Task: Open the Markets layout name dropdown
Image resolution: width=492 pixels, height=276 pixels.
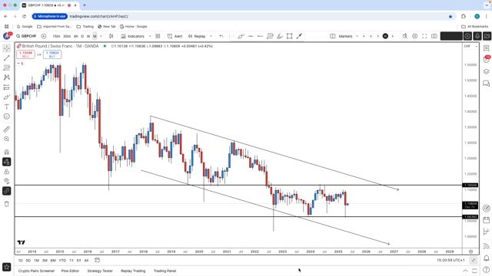Action: (x=348, y=36)
